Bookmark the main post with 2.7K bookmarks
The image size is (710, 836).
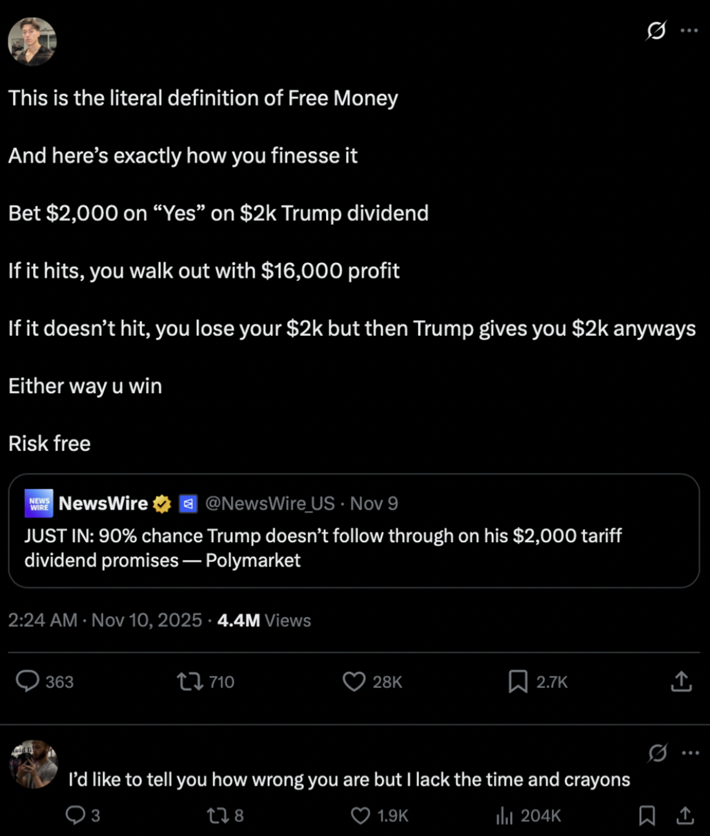coord(518,681)
